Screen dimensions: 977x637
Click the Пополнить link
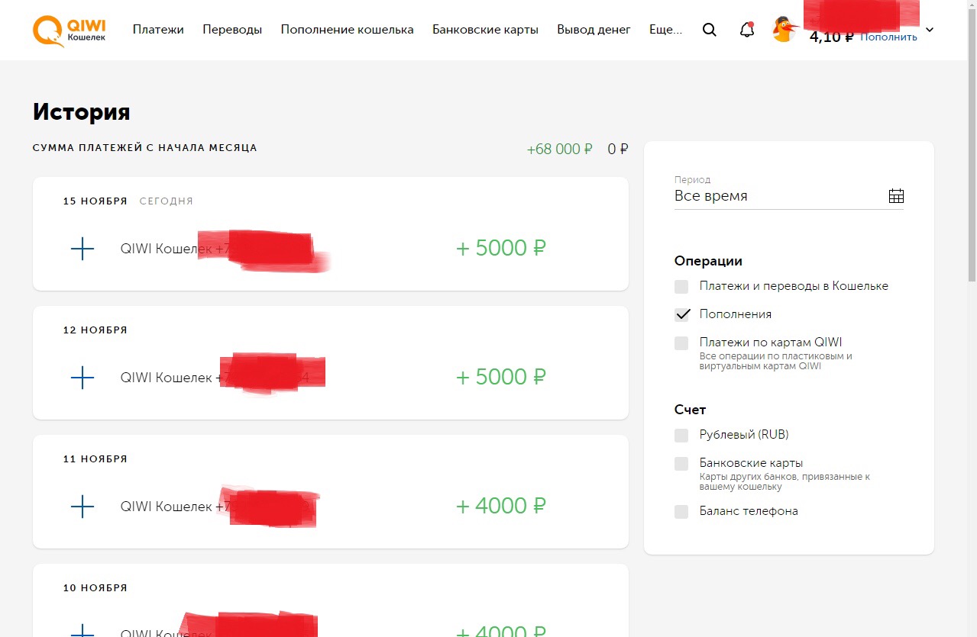click(x=888, y=37)
